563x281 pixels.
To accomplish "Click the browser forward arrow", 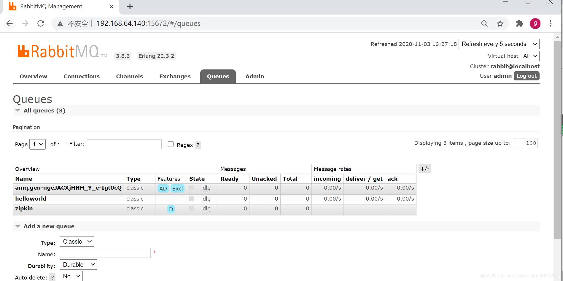I will 25,23.
